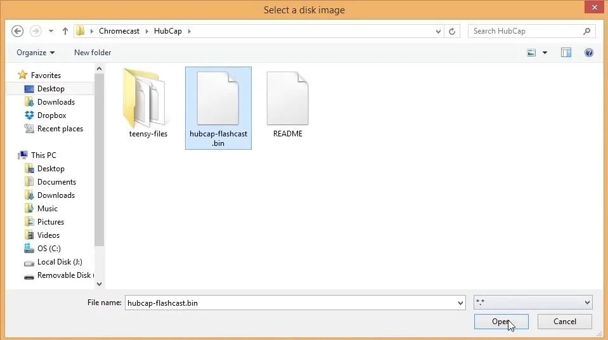Click the Cancel button
The width and height of the screenshot is (608, 340).
[x=564, y=322]
